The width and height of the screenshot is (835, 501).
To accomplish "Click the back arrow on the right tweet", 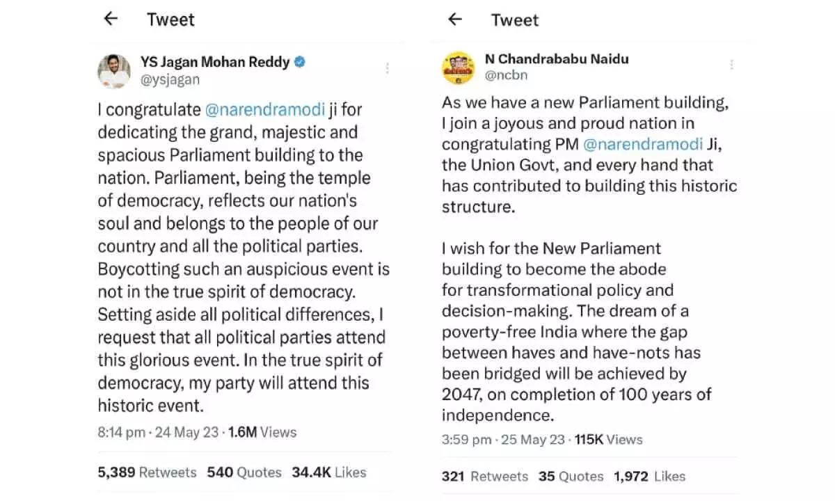I will point(455,19).
